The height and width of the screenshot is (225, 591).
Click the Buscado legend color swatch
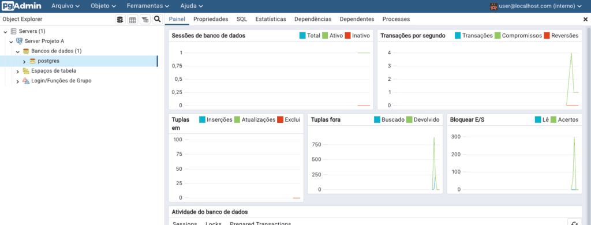(377, 119)
